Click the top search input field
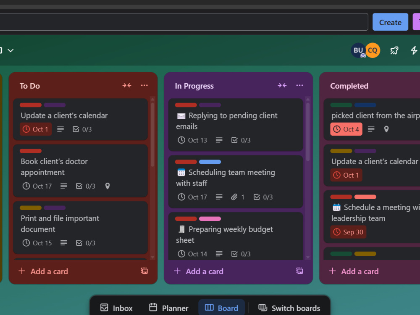 tap(184, 22)
